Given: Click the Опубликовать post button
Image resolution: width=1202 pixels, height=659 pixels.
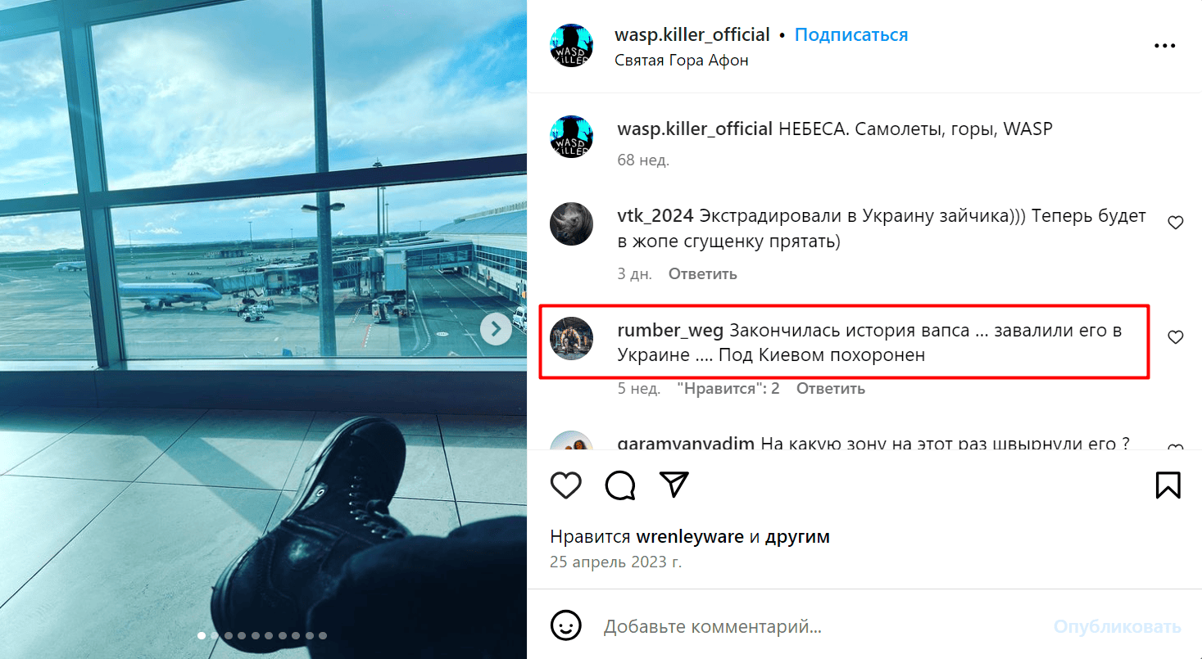Looking at the screenshot, I should (x=1117, y=627).
